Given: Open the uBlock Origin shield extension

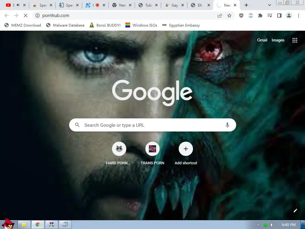Looking at the screenshot, I should pyautogui.click(x=241, y=16).
